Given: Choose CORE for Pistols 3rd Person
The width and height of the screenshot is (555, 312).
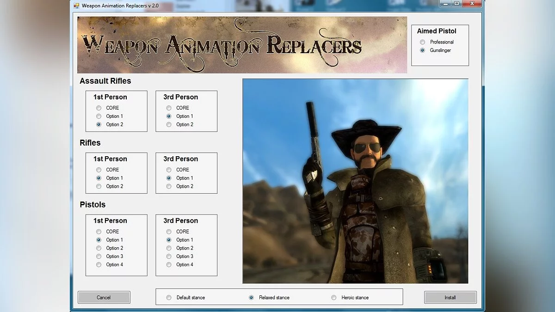Looking at the screenshot, I should [x=169, y=232].
